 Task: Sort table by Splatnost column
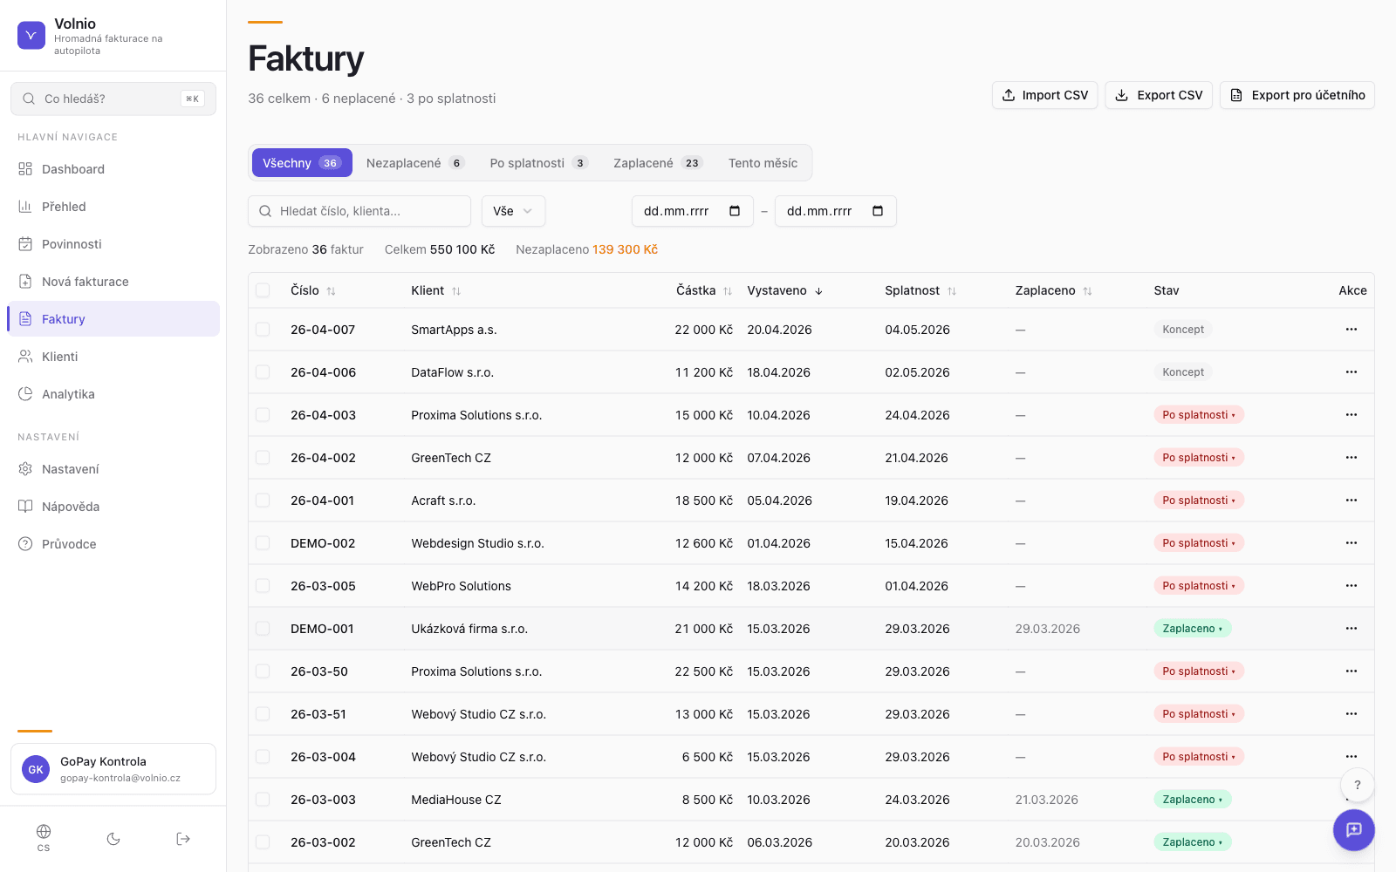(920, 290)
